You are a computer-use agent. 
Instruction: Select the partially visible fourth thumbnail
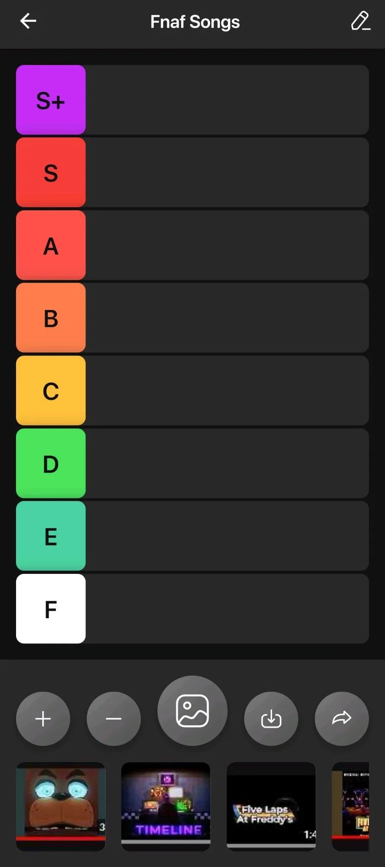click(350, 806)
